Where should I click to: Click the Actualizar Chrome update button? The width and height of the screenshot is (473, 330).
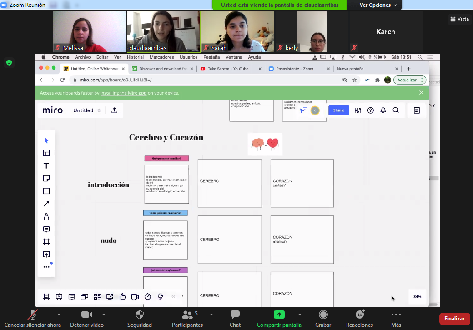point(407,80)
